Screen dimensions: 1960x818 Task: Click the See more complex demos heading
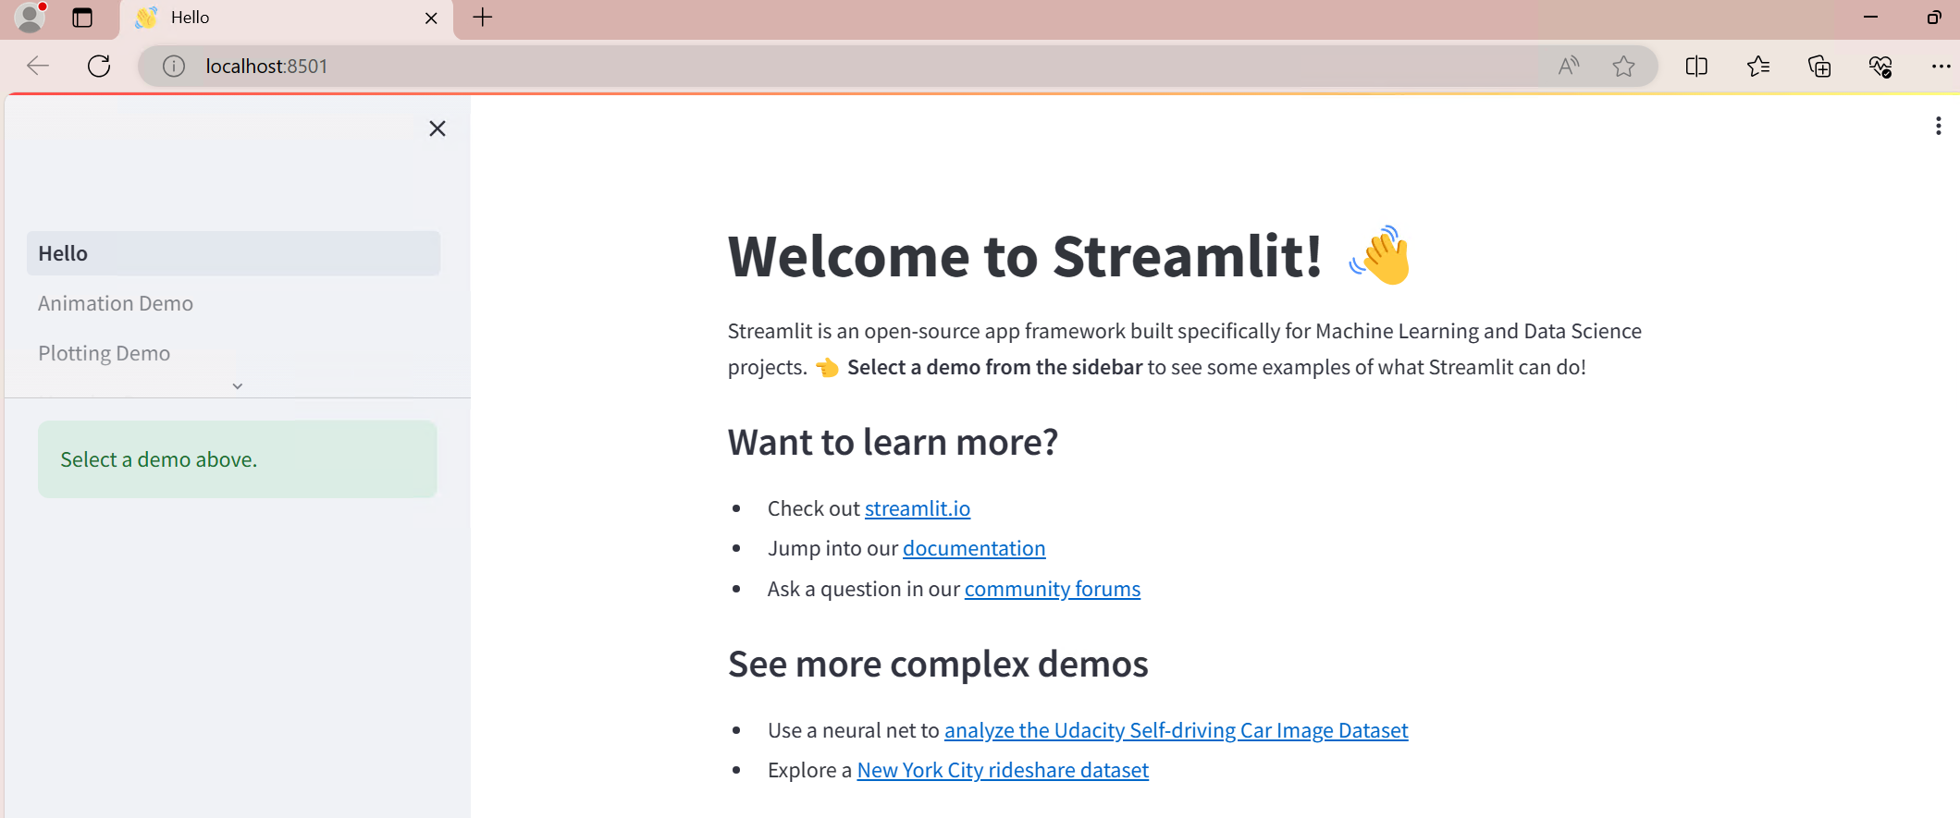pos(938,664)
